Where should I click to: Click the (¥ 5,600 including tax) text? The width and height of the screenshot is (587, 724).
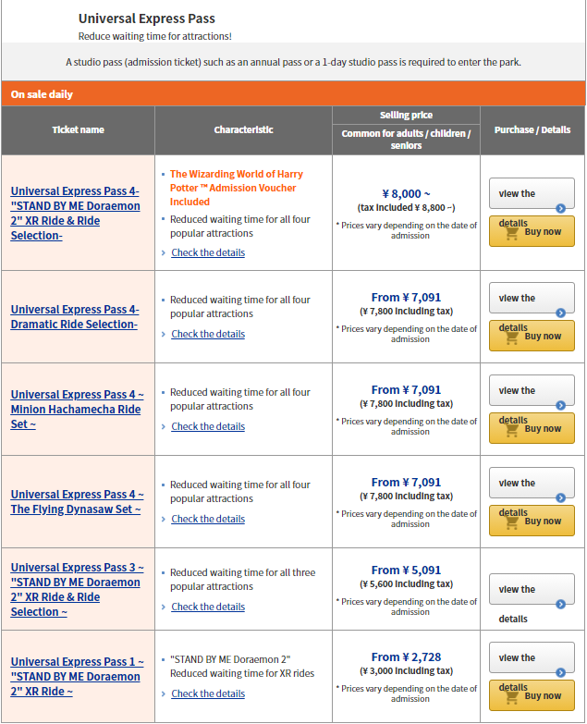pos(406,584)
